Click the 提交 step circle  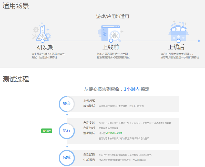click(x=67, y=104)
